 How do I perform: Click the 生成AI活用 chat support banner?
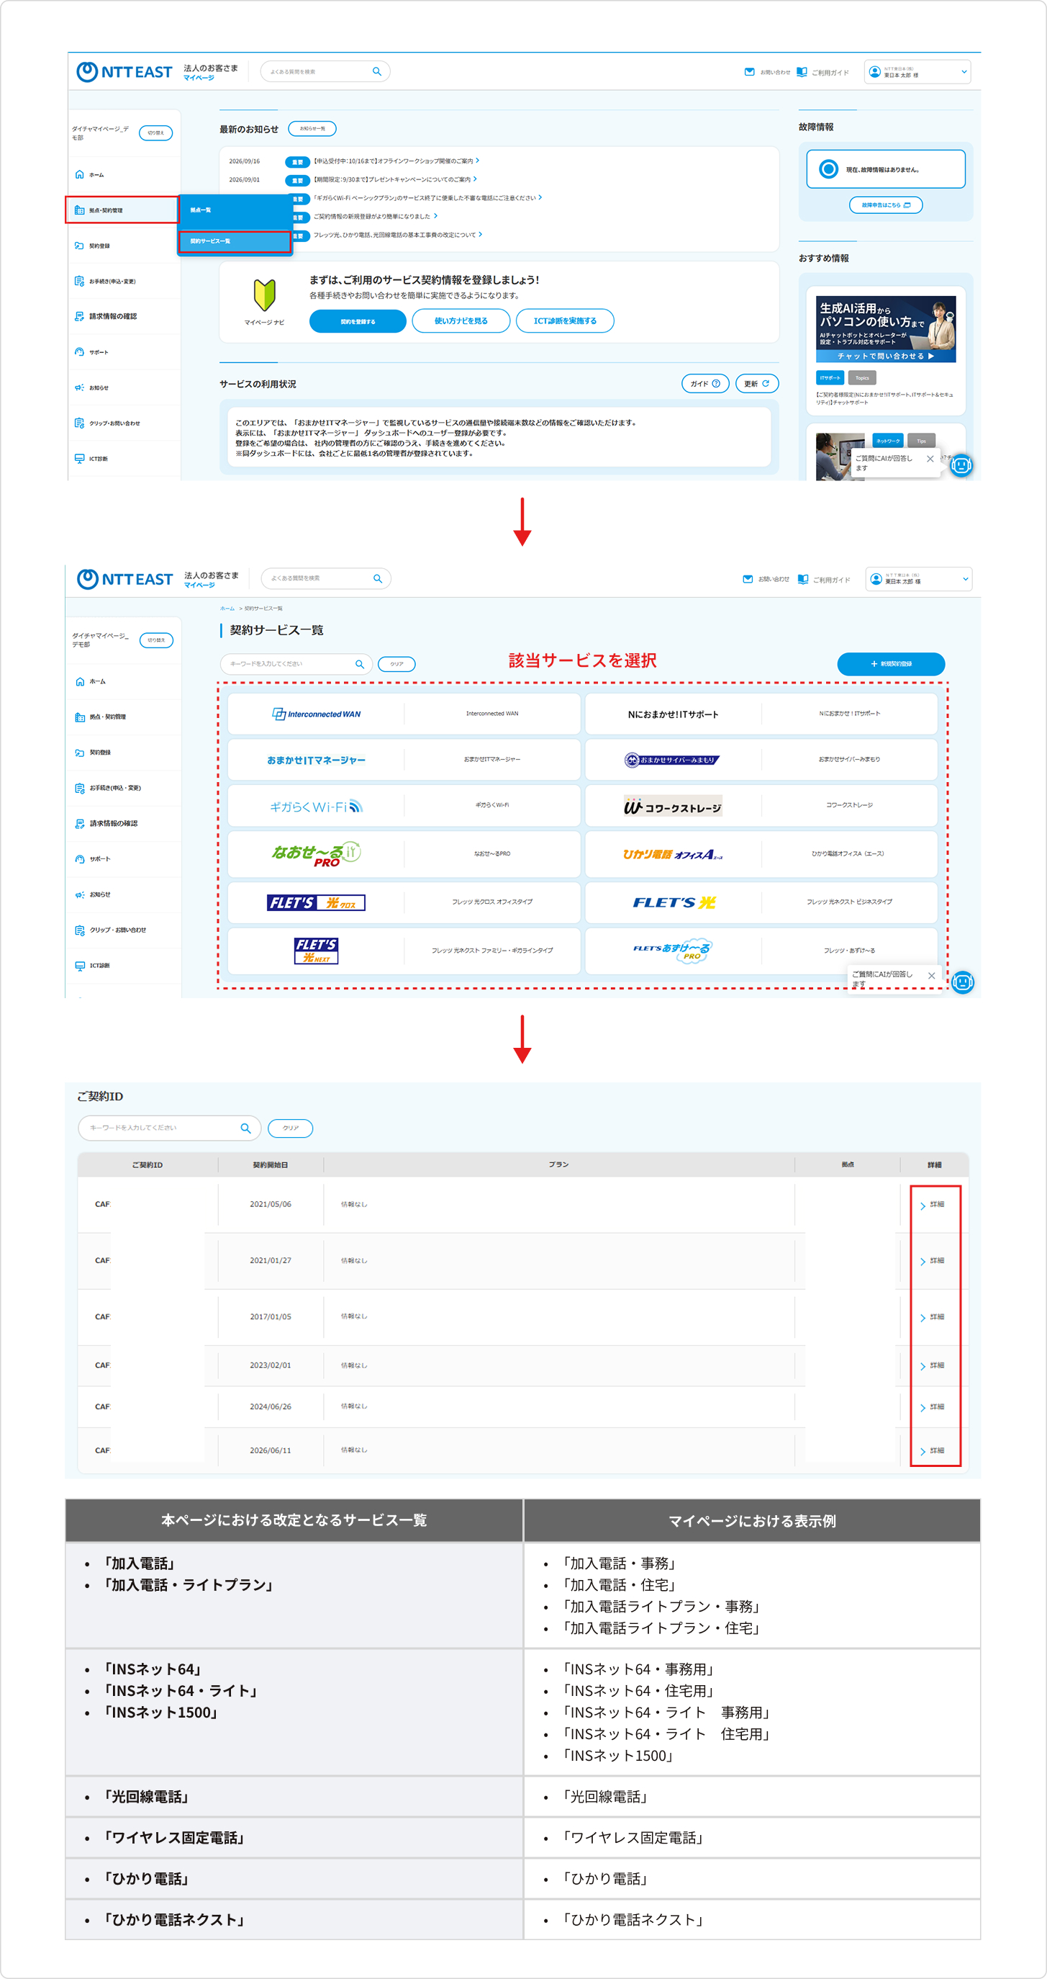[x=886, y=329]
